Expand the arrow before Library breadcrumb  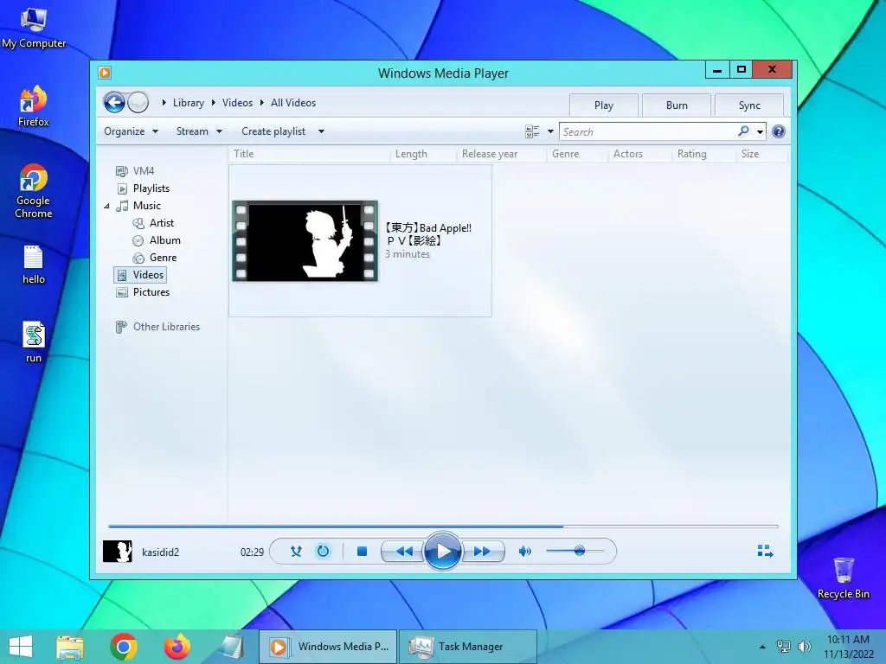point(164,103)
